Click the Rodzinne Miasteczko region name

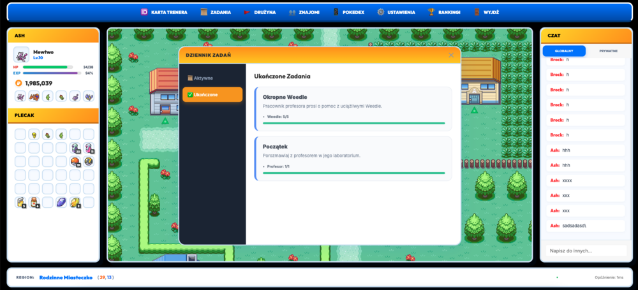tap(66, 277)
